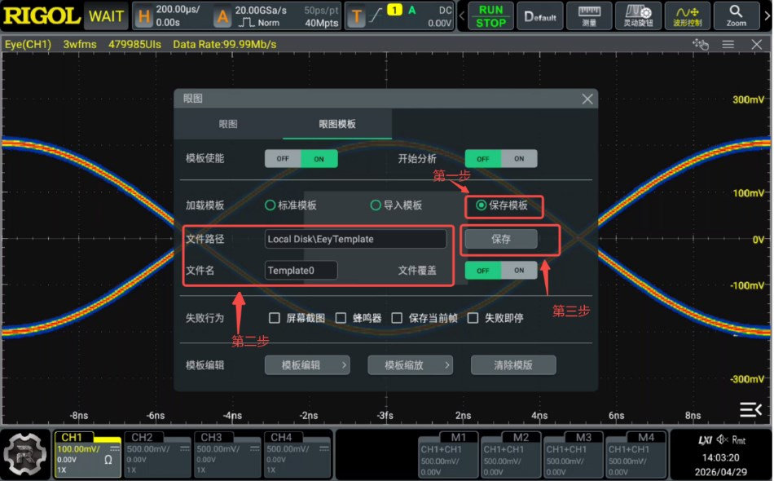The image size is (774, 481).
Task: Click the Default button
Action: pos(540,15)
